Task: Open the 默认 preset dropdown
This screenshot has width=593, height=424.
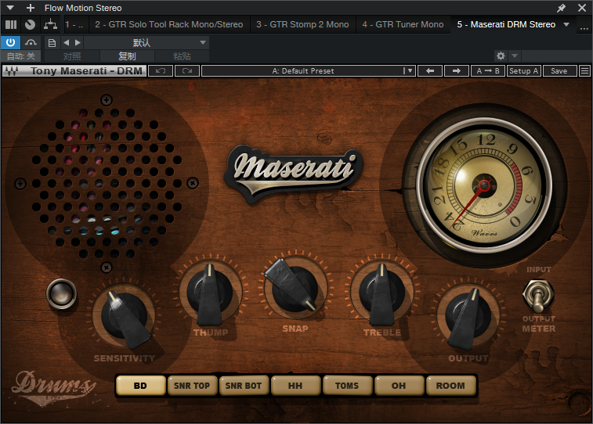Action: (146, 43)
